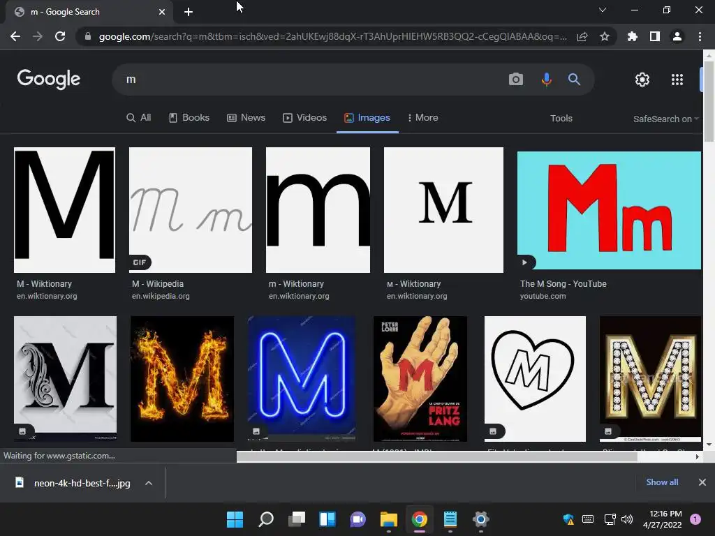The image size is (715, 536).
Task: Open the fire letter M image
Action: (x=182, y=378)
